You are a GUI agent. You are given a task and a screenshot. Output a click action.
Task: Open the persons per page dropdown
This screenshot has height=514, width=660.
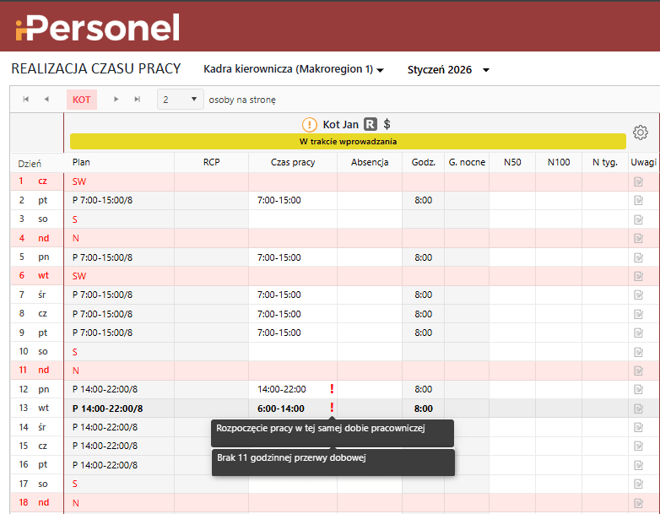tap(180, 100)
